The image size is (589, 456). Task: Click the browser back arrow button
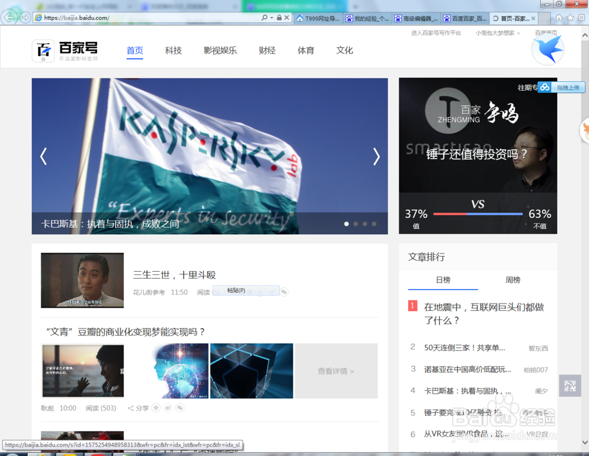click(9, 17)
